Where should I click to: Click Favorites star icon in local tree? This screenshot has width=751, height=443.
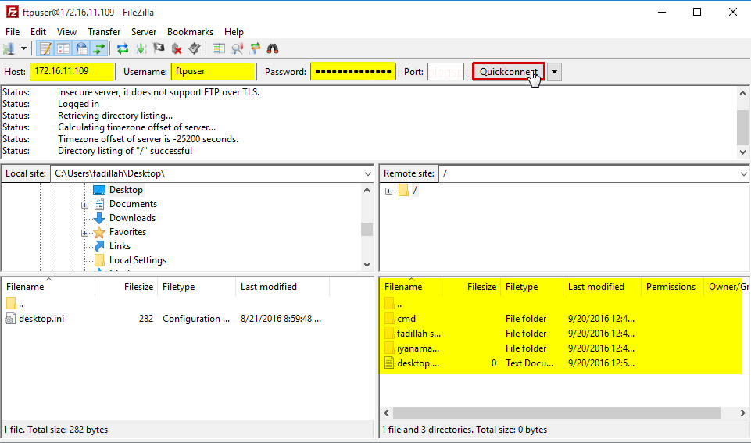pos(99,232)
